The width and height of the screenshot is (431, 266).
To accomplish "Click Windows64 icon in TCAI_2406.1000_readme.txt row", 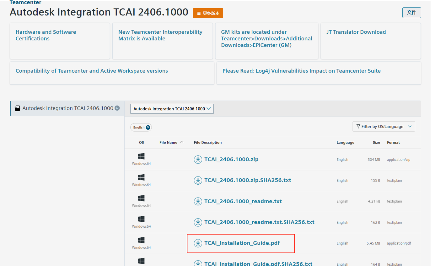I will coord(141,198).
